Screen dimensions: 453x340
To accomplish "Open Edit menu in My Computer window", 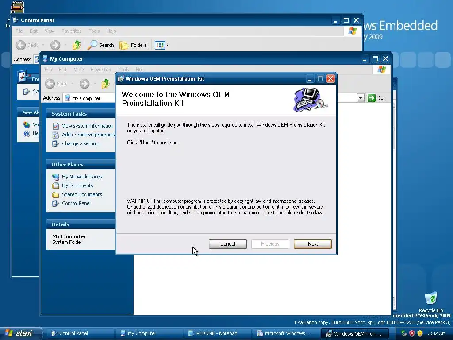I will (x=63, y=70).
